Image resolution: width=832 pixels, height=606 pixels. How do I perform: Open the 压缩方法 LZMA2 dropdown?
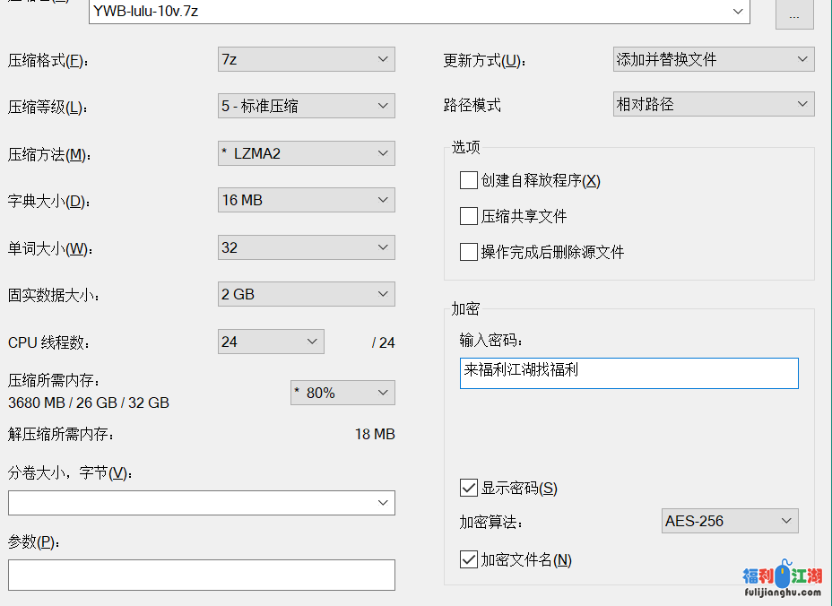pos(306,153)
